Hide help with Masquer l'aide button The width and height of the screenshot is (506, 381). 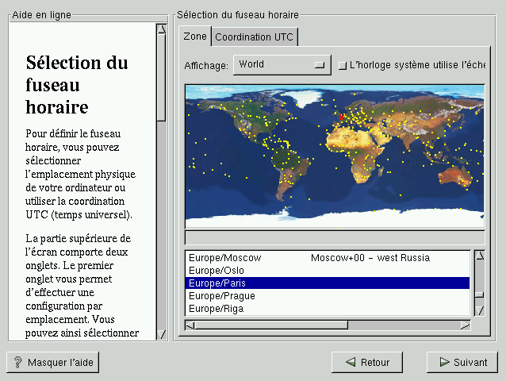53,362
